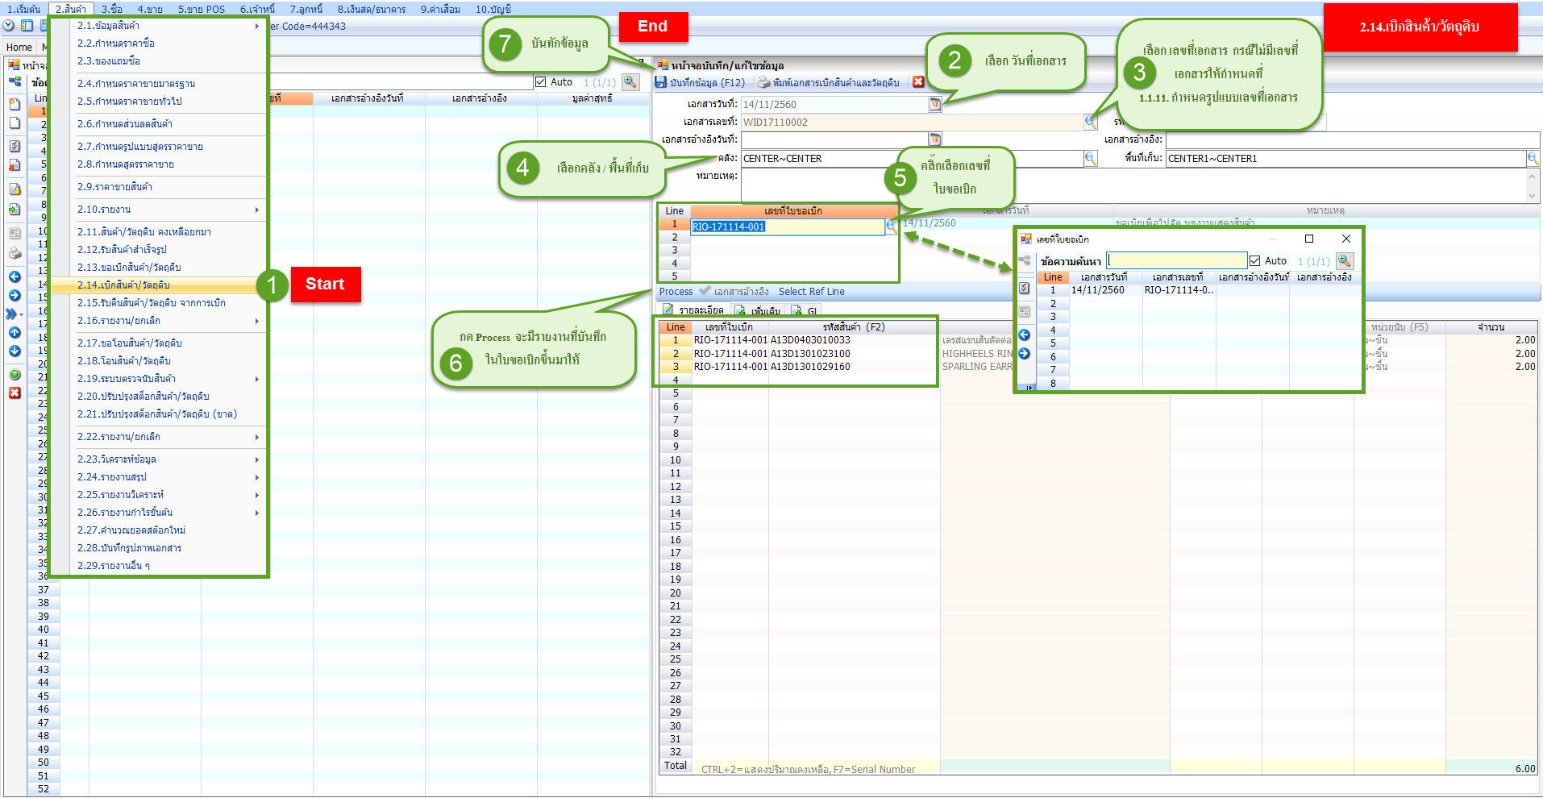Screen dimensions: 1543x798
Task: Click the search button in เลขที่ใบขอเบิก popup
Action: (1344, 260)
